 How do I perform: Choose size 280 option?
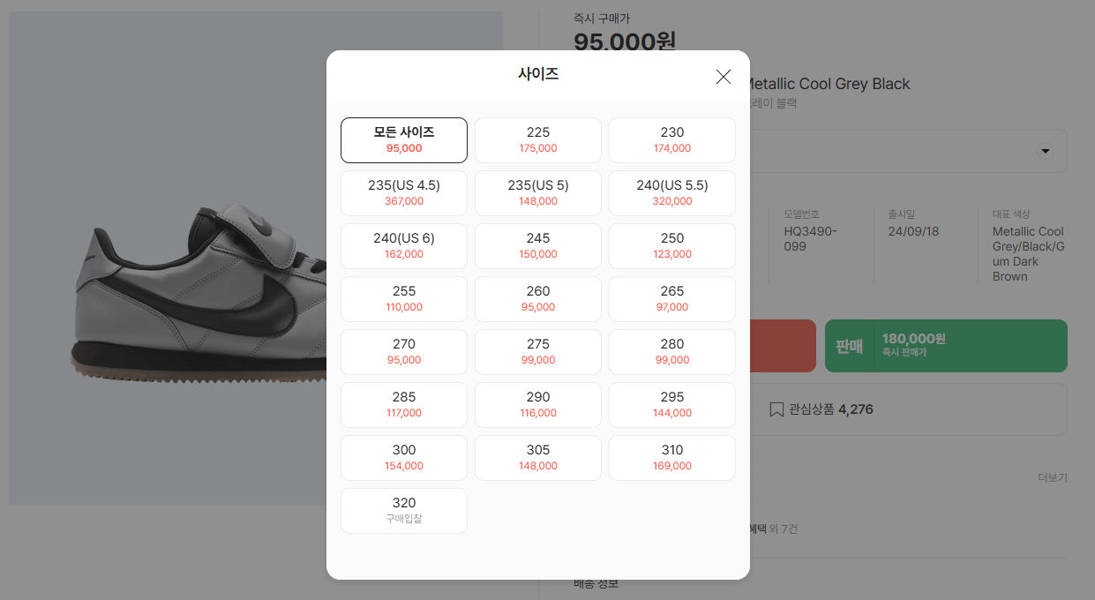[x=672, y=352]
